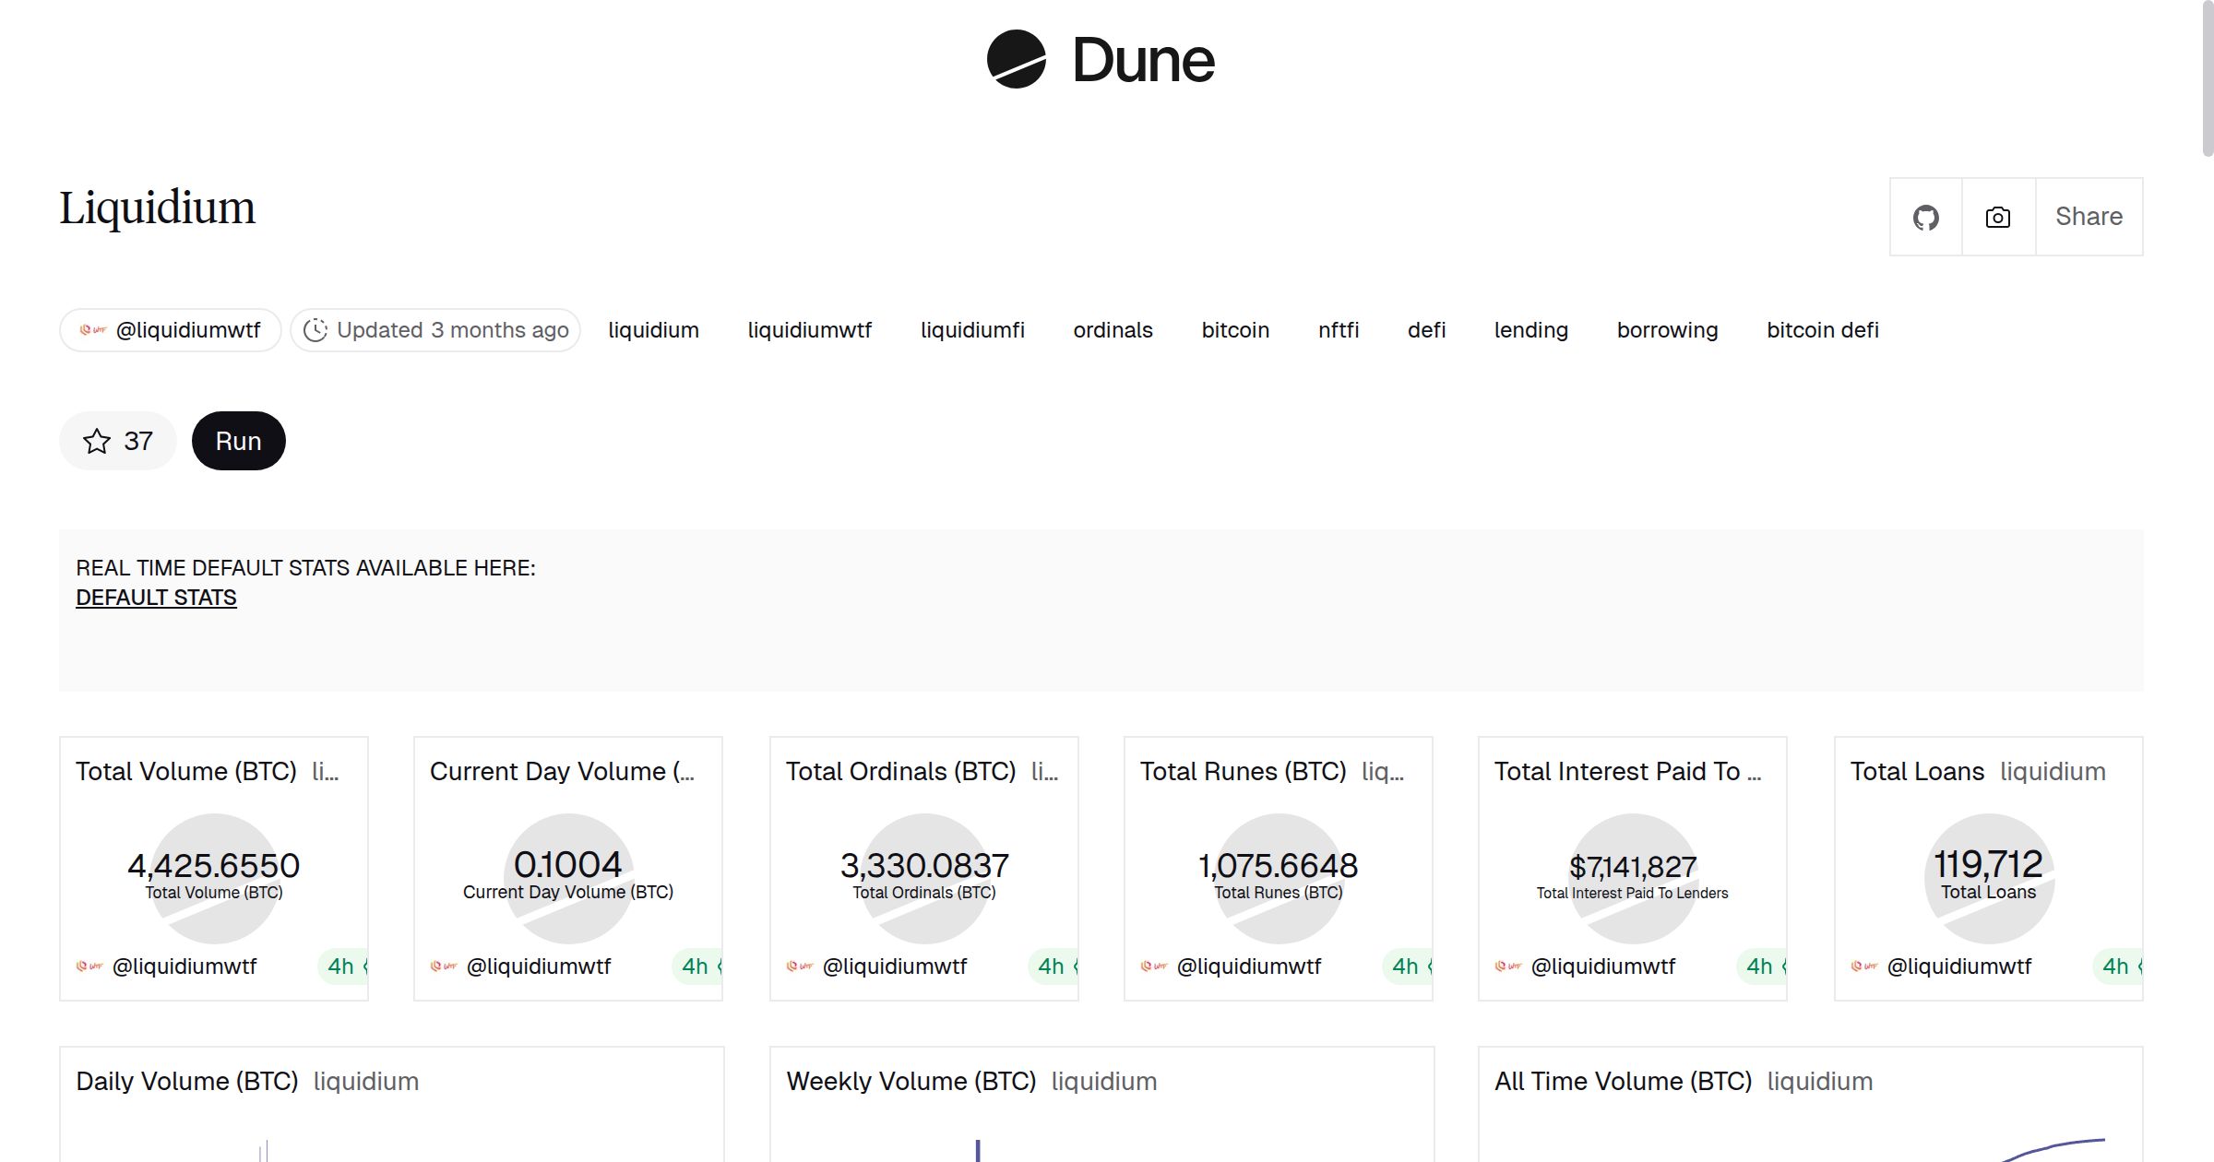This screenshot has width=2214, height=1162.
Task: Select the ordinals tag
Action: coord(1113,330)
